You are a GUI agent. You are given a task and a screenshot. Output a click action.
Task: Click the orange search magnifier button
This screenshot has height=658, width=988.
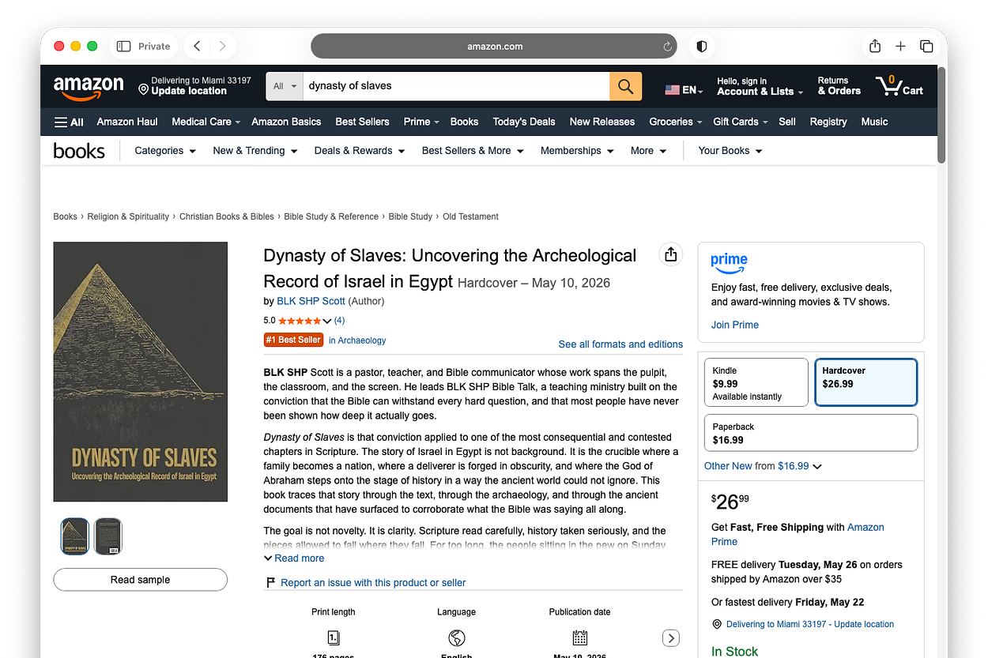click(625, 86)
